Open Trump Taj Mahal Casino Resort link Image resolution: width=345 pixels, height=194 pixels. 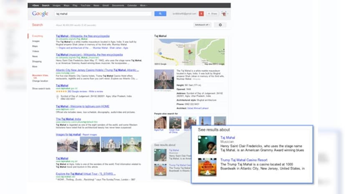coord(244,160)
